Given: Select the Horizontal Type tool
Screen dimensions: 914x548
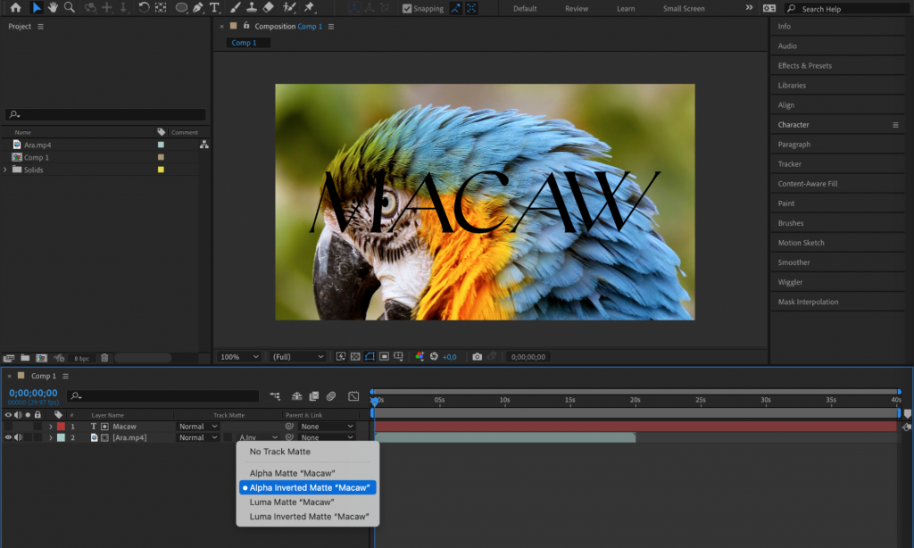Looking at the screenshot, I should click(214, 9).
